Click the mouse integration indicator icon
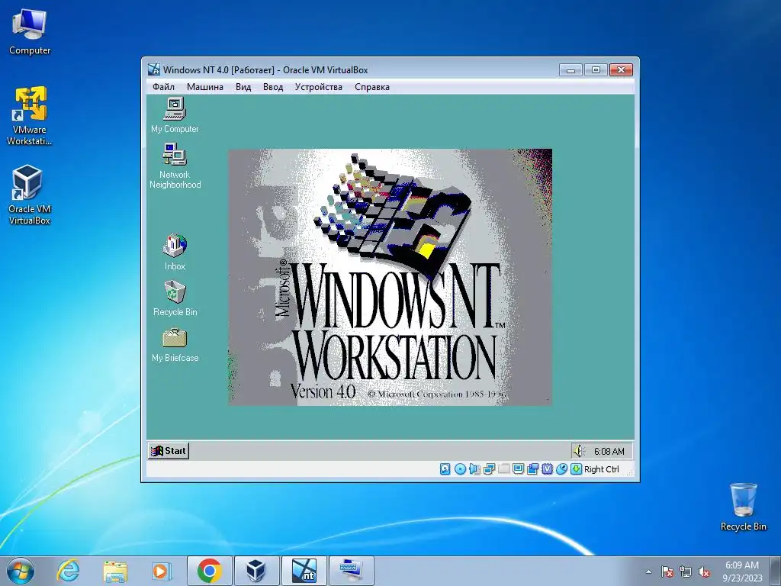Viewport: 781px width, 586px height. (x=561, y=469)
